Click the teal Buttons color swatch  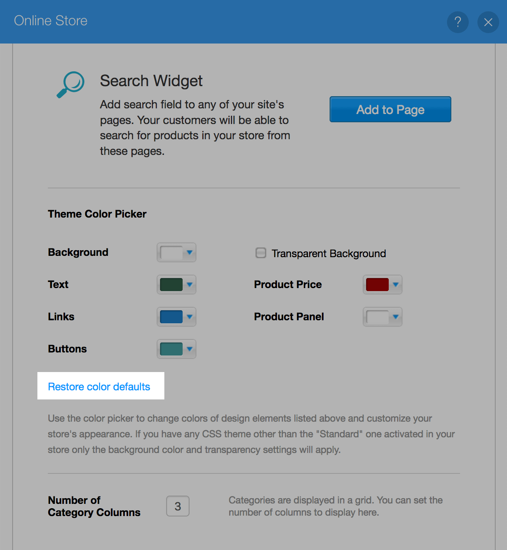171,349
